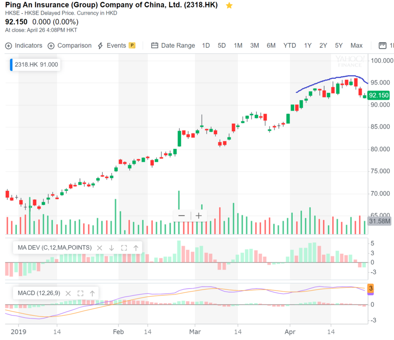Screen dimensions: 394x340
Task: Move the MA DEV panel down
Action: 112,248
